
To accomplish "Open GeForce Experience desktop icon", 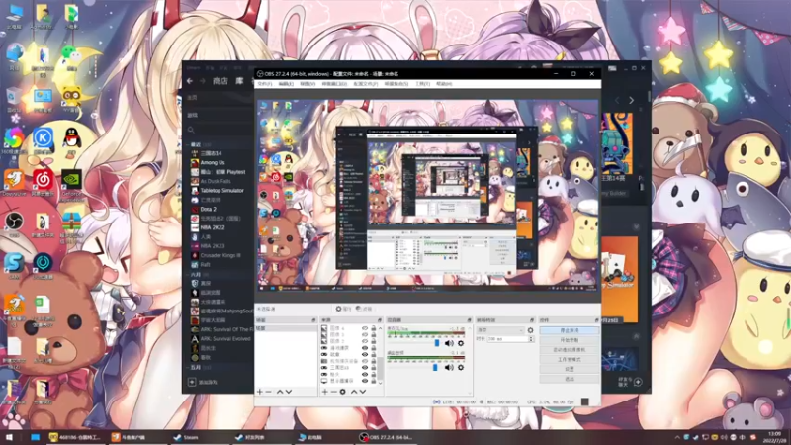I will click(71, 185).
